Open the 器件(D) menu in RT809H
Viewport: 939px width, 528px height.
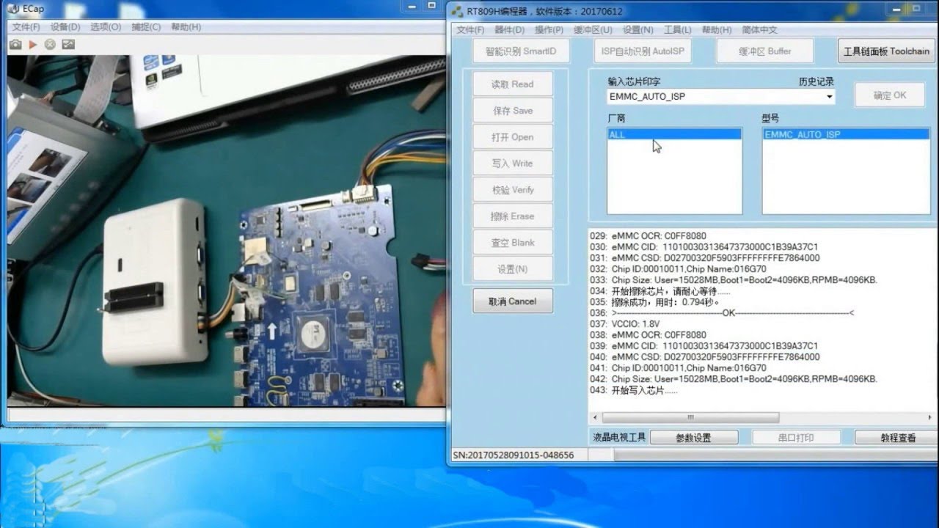[x=509, y=30]
